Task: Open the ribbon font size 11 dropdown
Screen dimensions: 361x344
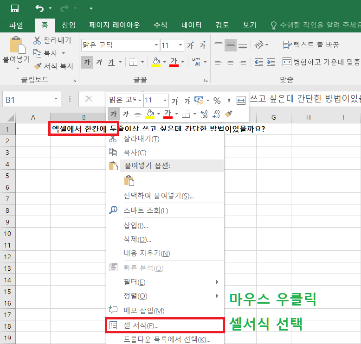Action: tap(180, 45)
